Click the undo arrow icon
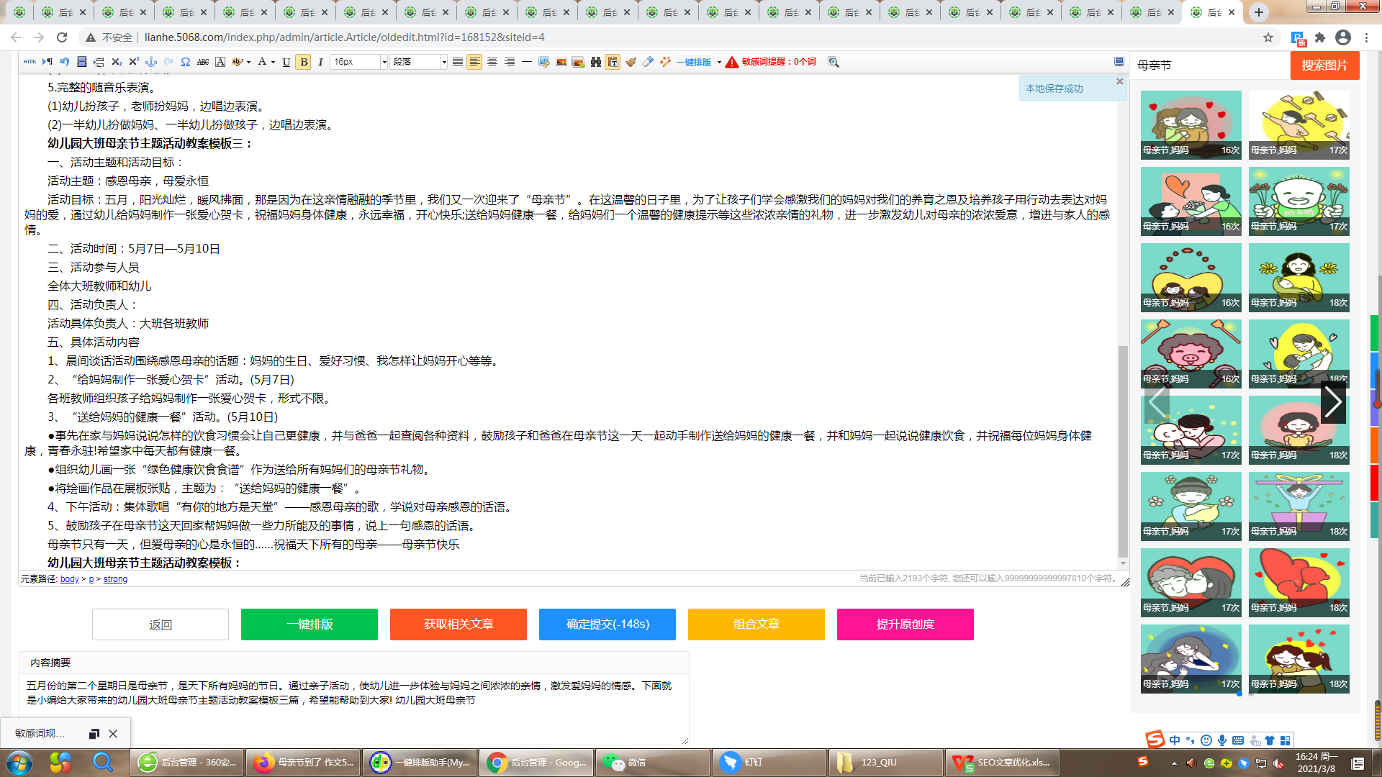The height and width of the screenshot is (777, 1382). [65, 62]
